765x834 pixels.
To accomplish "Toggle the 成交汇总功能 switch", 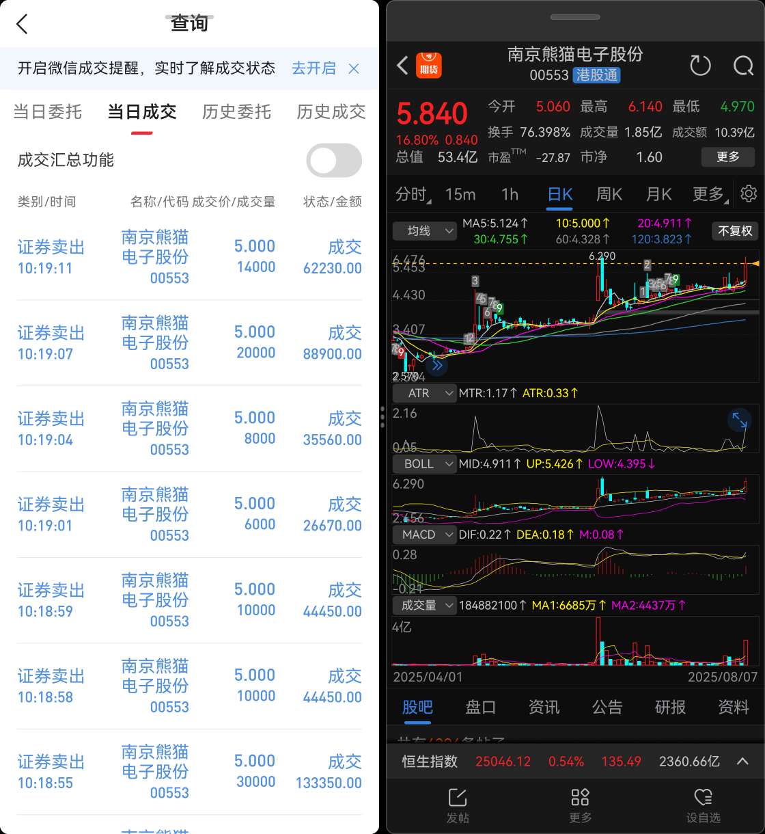I will coord(334,161).
